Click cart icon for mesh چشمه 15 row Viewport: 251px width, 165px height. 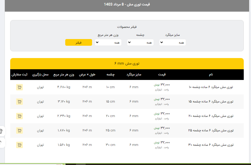19,102
